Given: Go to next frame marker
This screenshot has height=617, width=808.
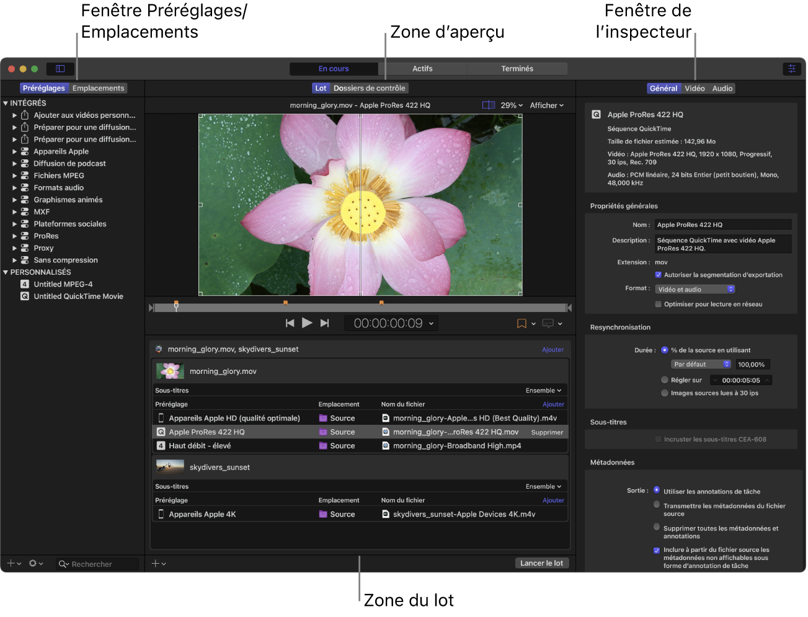Looking at the screenshot, I should point(324,323).
